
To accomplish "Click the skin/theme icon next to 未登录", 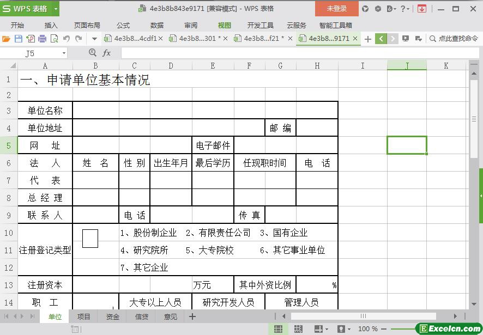I will pos(365,9).
